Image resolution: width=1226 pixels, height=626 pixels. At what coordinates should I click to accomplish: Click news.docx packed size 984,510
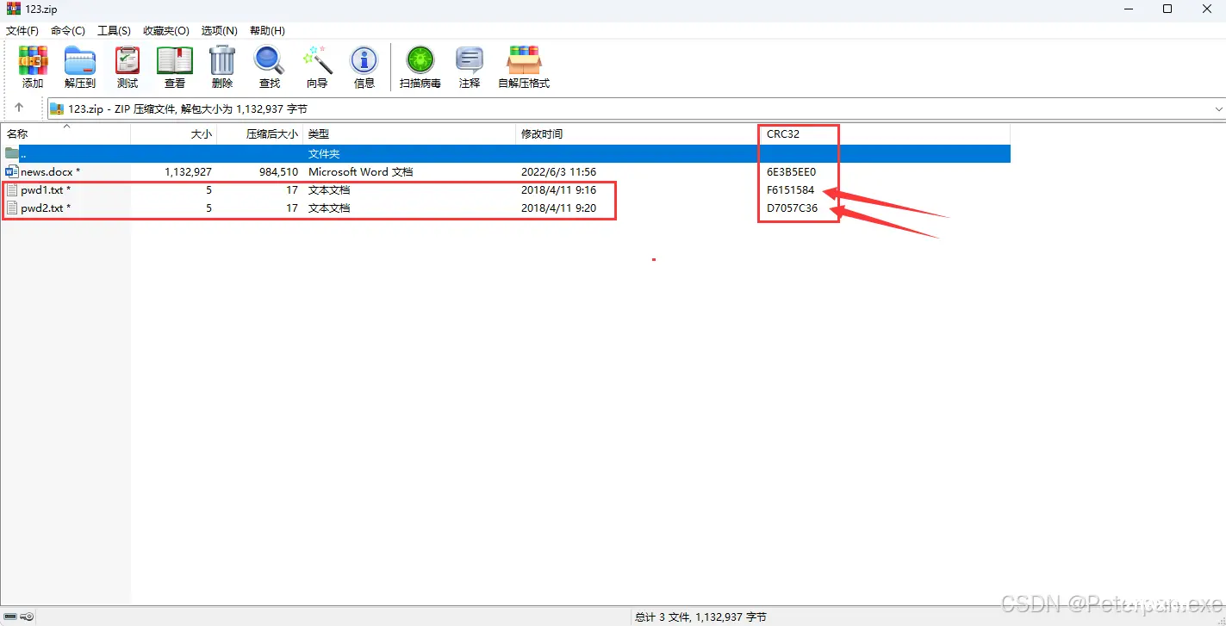(x=278, y=171)
